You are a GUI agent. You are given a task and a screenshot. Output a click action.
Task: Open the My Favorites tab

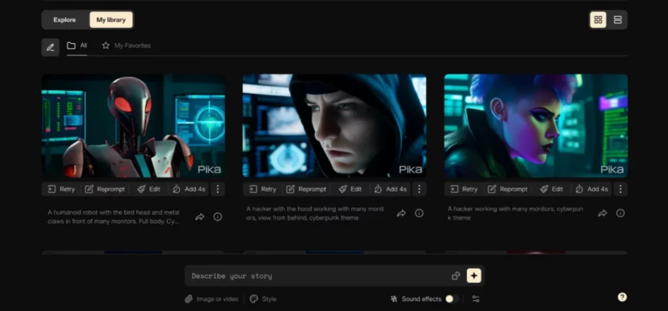[x=126, y=46]
